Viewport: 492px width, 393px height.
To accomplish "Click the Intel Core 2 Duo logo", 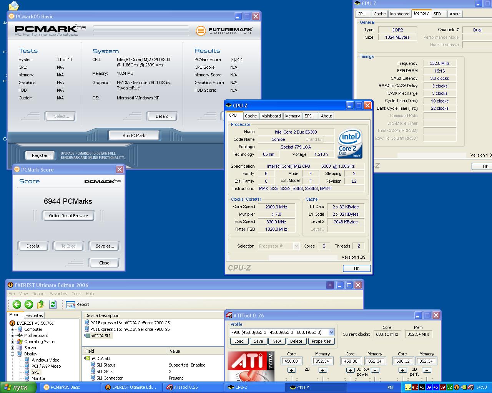I will [350, 144].
